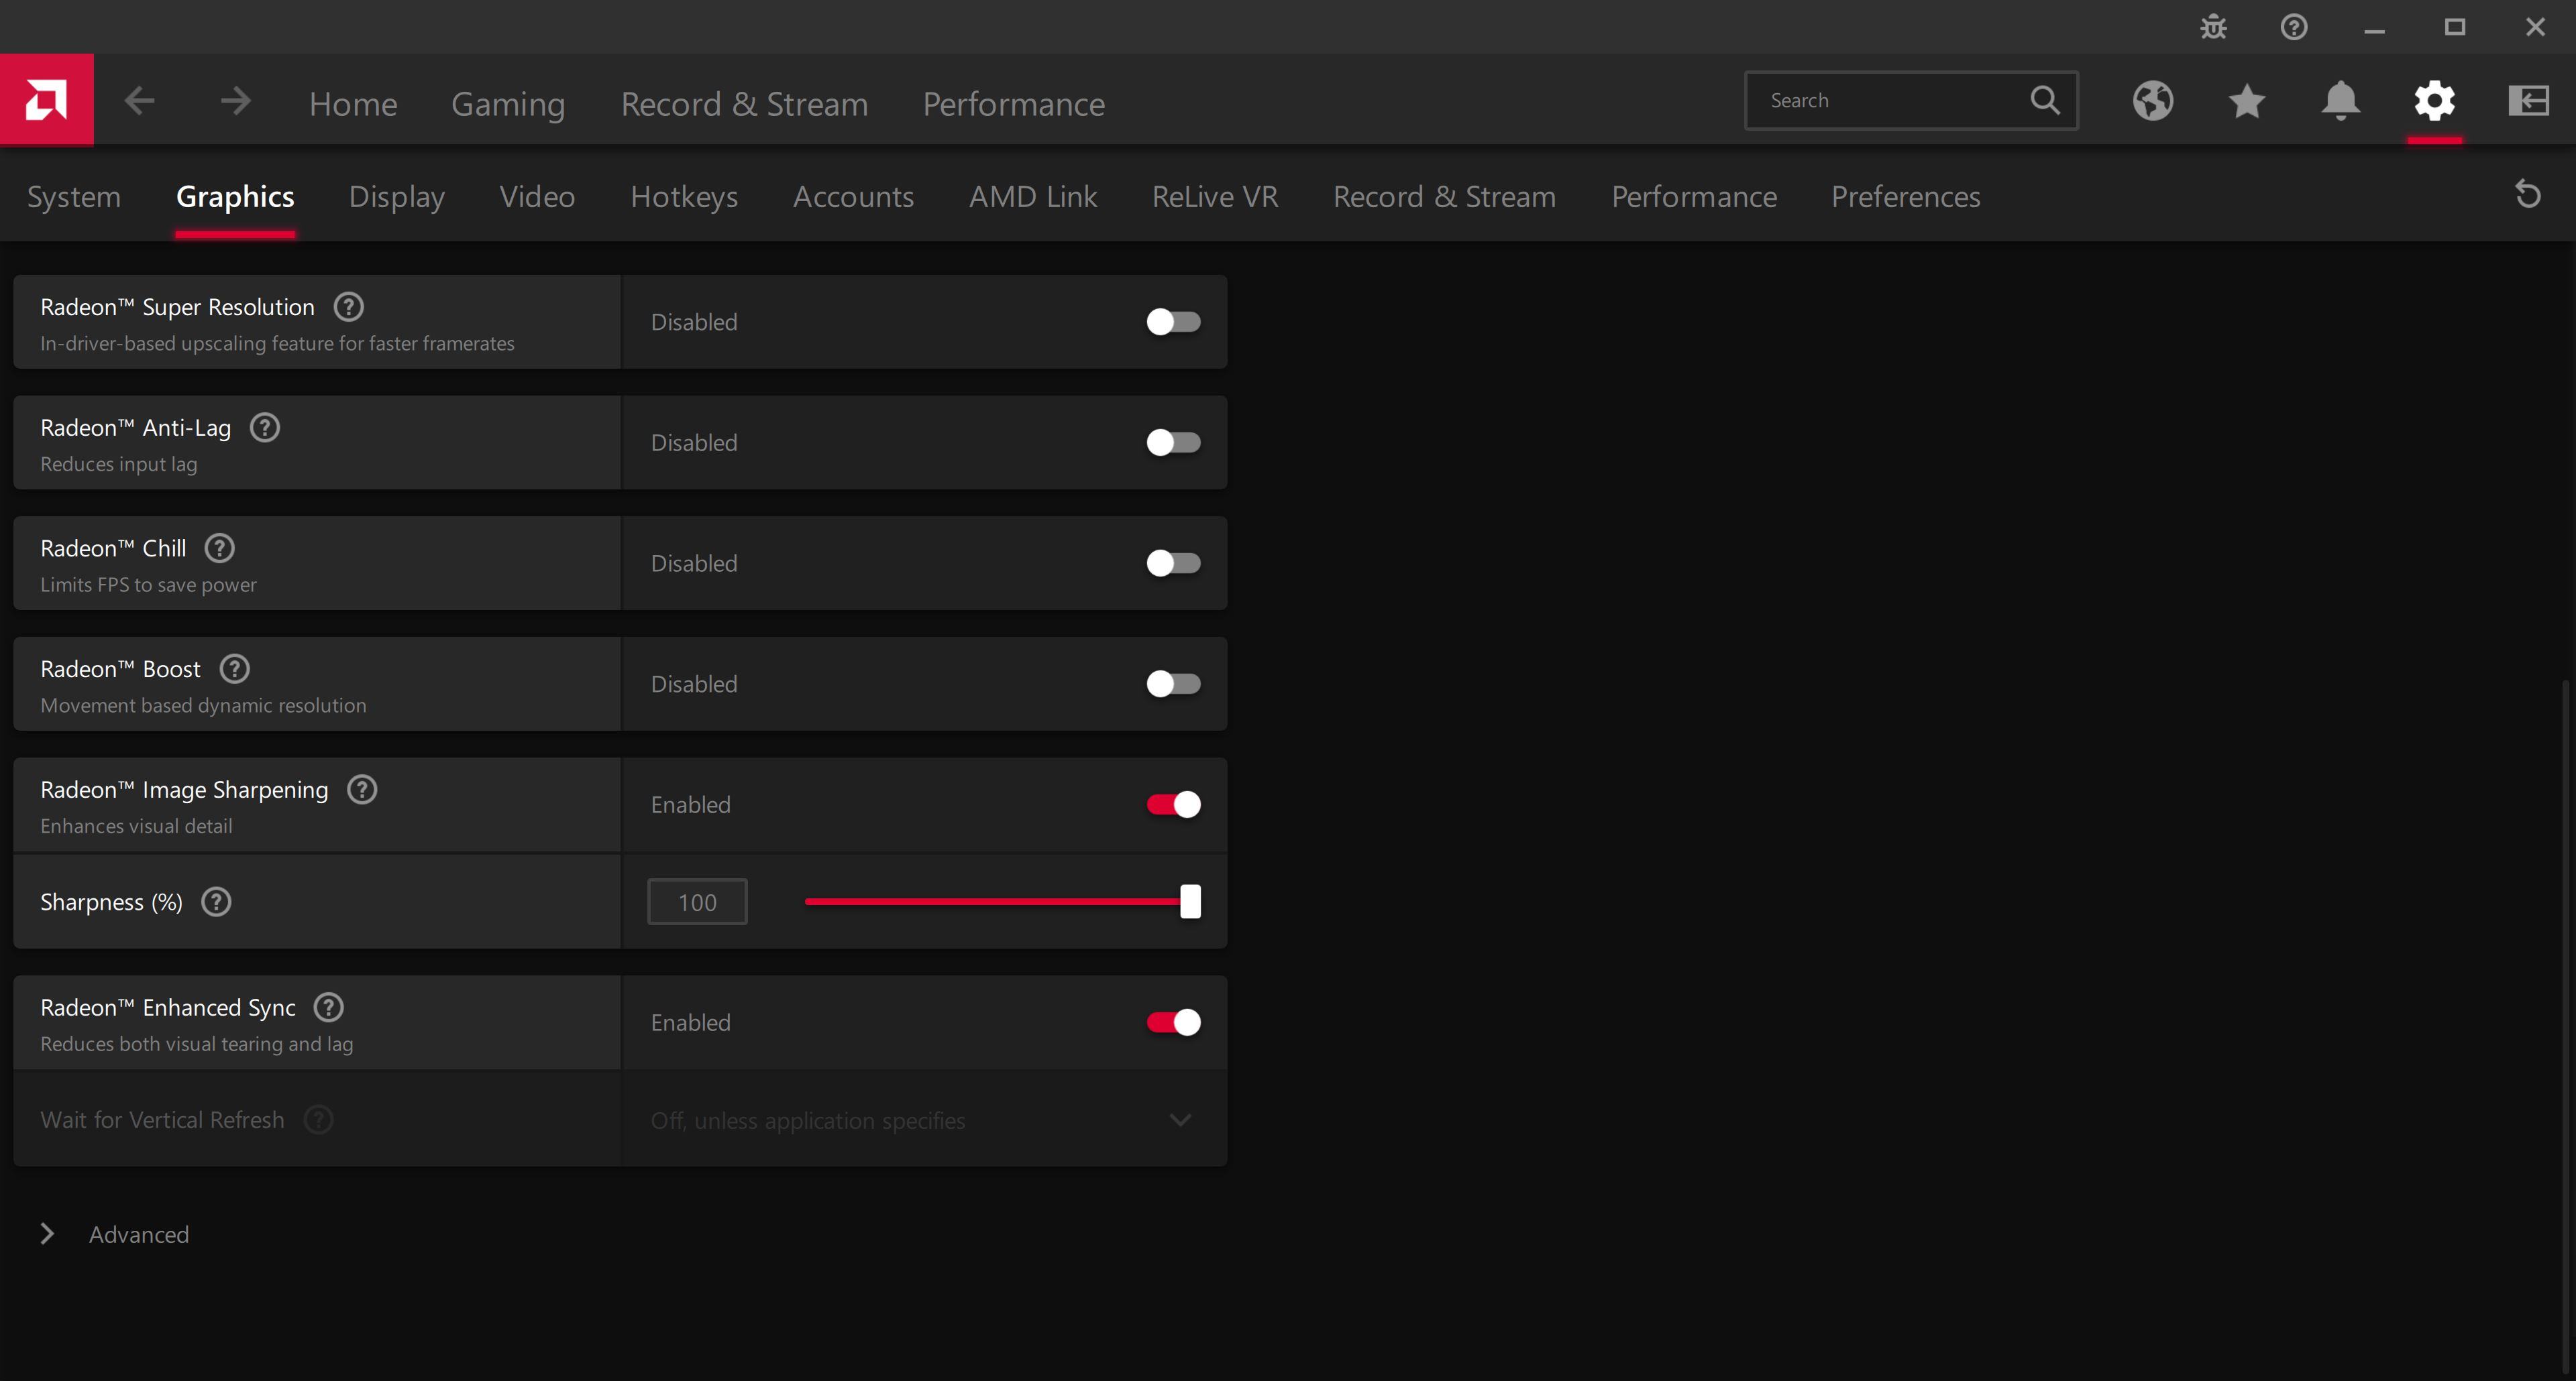2576x1381 pixels.
Task: Show help for Radeon Super Resolution
Action: pyautogui.click(x=348, y=307)
